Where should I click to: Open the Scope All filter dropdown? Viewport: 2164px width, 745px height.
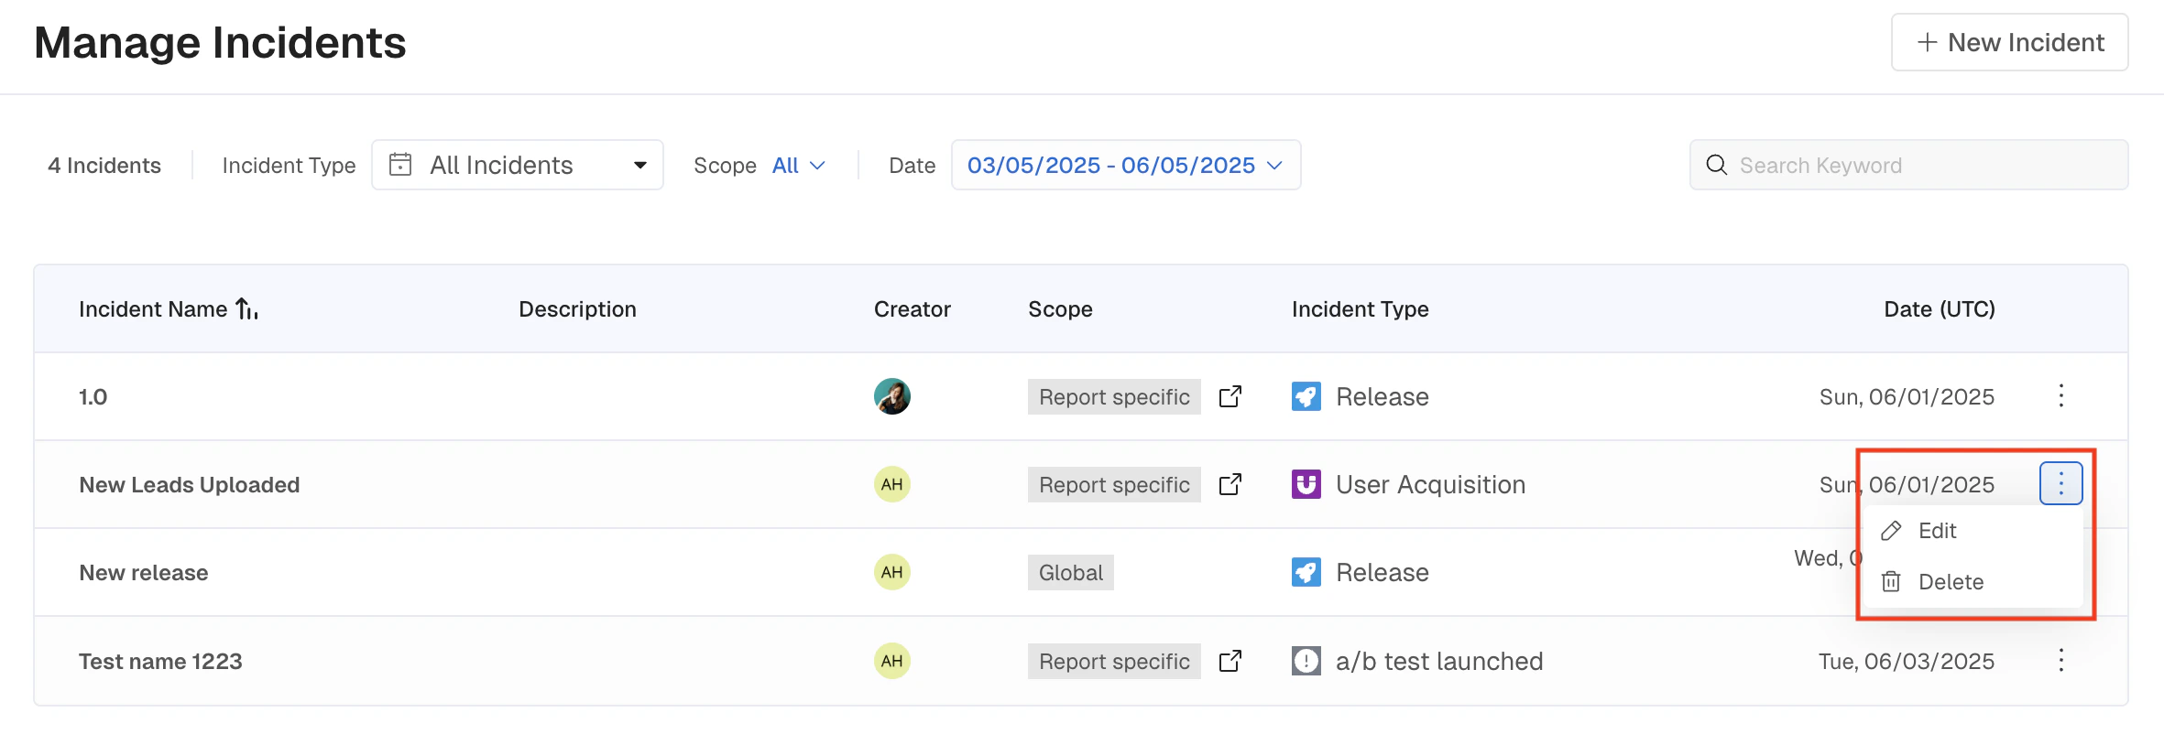click(x=798, y=166)
